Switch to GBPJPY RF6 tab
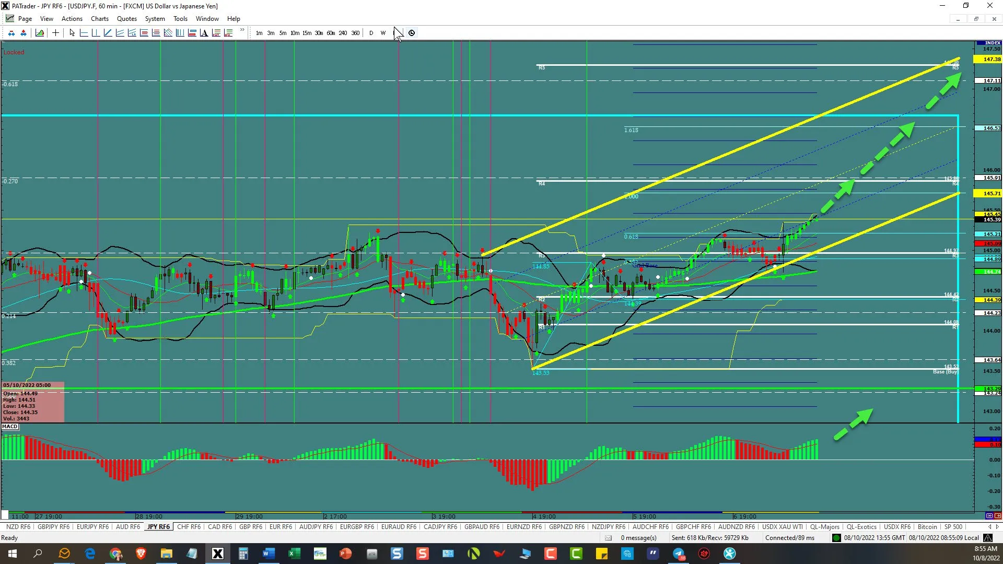This screenshot has width=1003, height=564. [x=53, y=527]
